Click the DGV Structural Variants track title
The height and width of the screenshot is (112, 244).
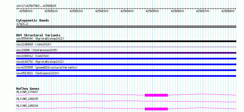pyautogui.click(x=38, y=35)
